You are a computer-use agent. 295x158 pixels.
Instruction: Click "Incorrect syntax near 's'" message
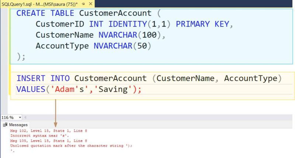coord(39,136)
